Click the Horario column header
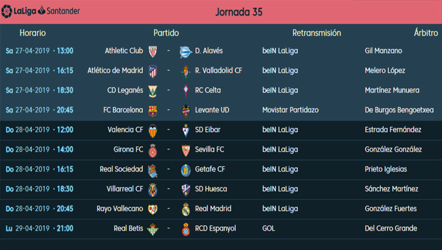 pyautogui.click(x=33, y=33)
